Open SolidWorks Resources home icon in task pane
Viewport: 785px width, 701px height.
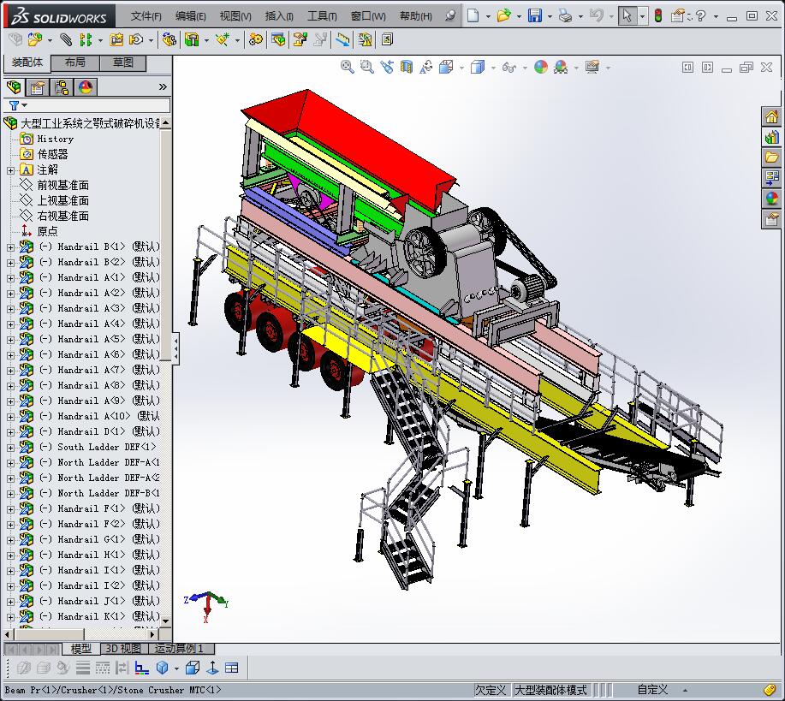click(x=771, y=116)
